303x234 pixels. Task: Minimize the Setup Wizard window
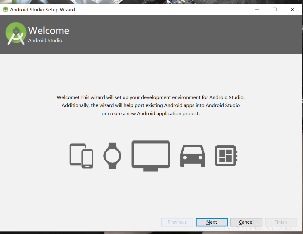(x=257, y=9)
